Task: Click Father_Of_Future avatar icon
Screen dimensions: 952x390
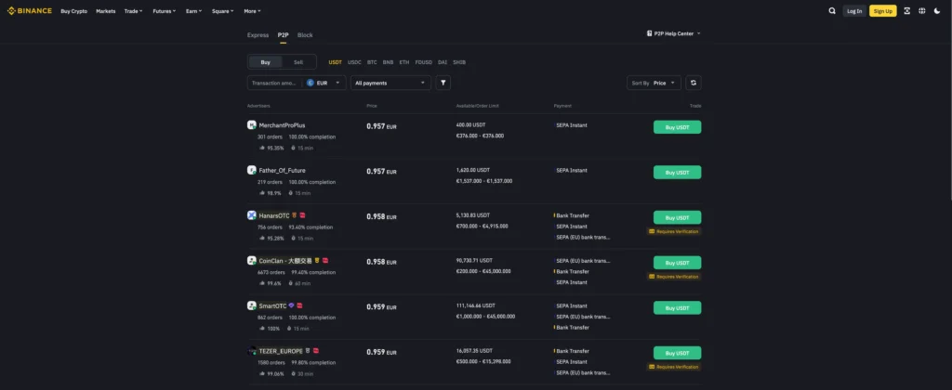Action: click(251, 170)
